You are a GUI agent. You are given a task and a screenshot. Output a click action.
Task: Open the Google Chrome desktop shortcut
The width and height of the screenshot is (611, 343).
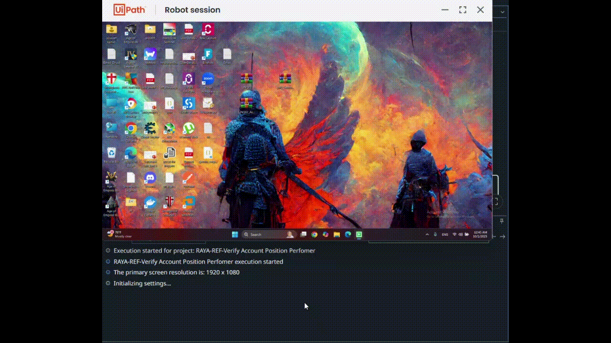[131, 131]
